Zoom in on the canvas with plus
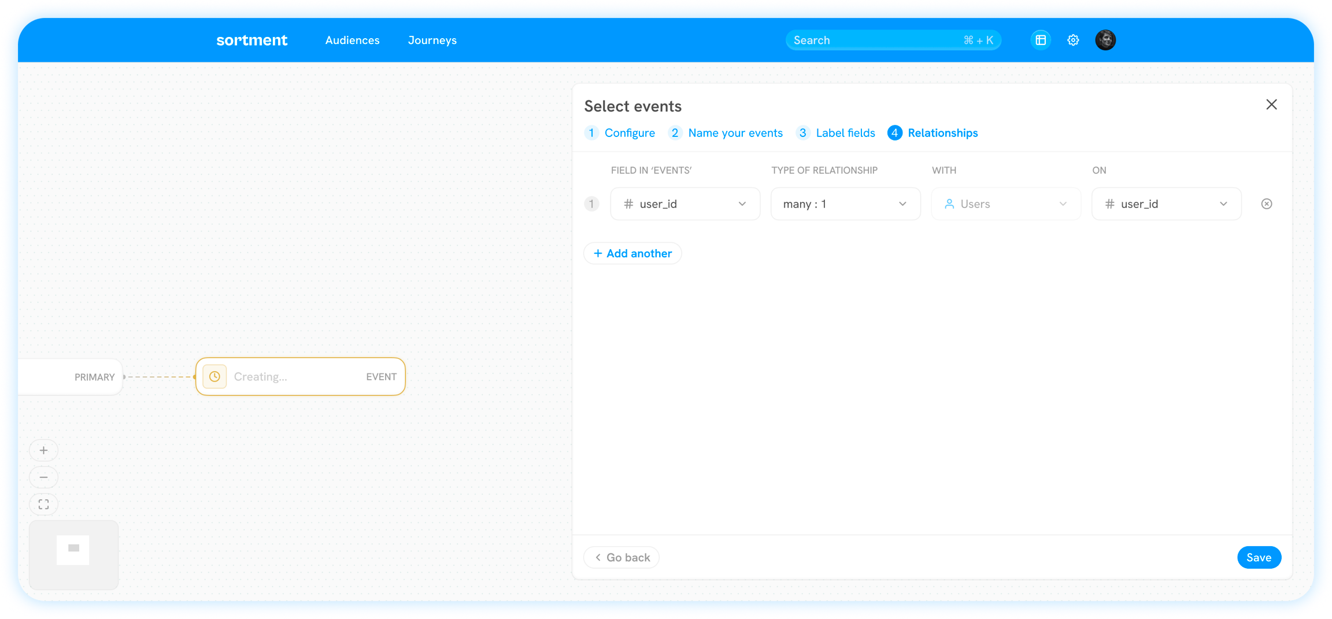Image resolution: width=1332 pixels, height=619 pixels. [x=43, y=450]
